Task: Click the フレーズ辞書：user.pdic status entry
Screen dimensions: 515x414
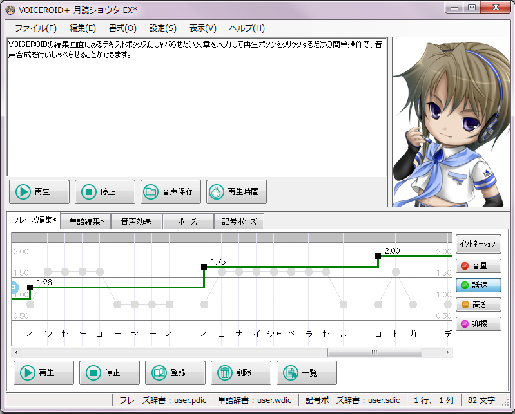Action: coord(163,400)
